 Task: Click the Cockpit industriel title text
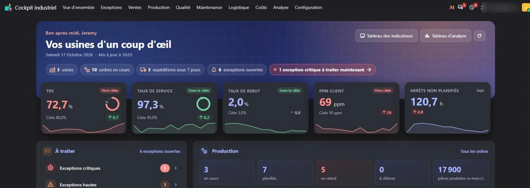[35, 7]
